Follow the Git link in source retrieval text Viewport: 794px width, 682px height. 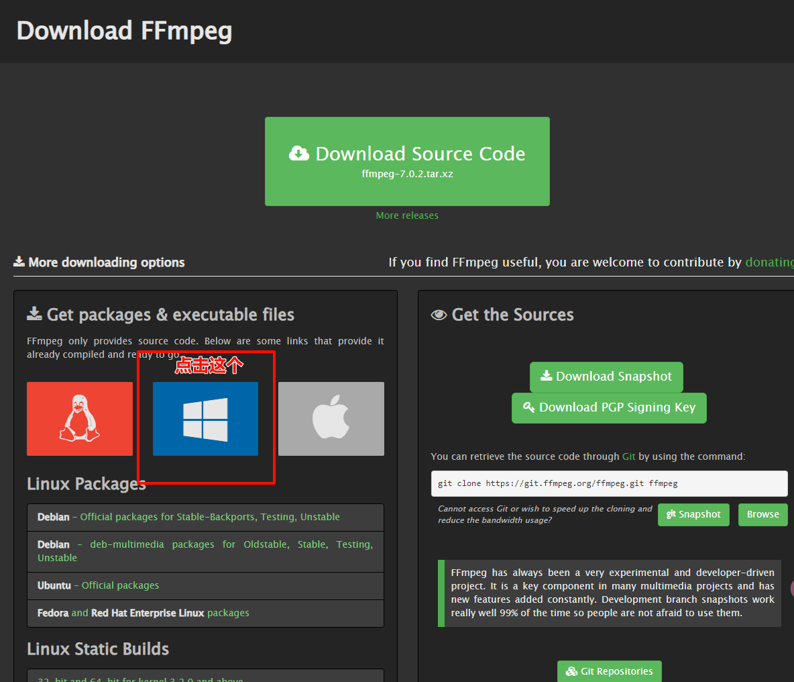coord(628,456)
